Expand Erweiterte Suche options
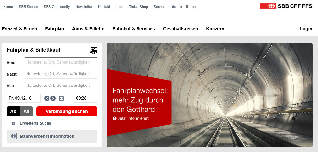 [35, 123]
